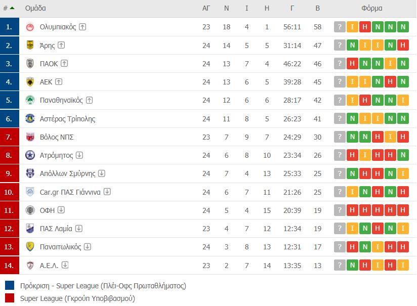
Task: Click the up arrow next to Ολυμπιακός
Action: (82, 27)
